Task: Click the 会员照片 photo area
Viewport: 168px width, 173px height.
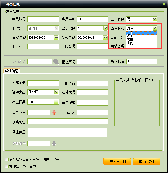Action: 137,104
